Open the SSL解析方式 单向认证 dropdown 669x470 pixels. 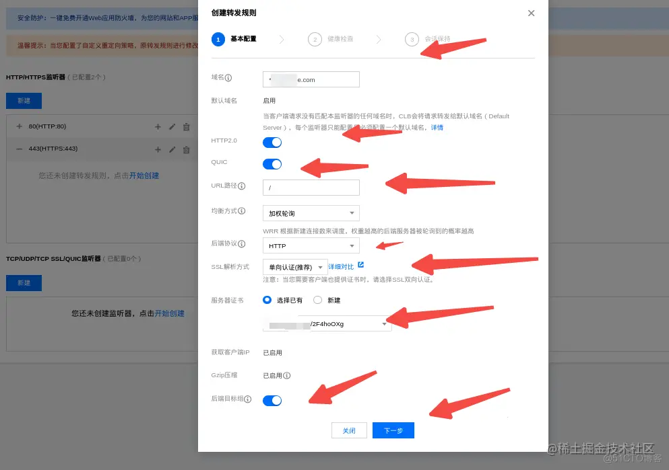(295, 267)
